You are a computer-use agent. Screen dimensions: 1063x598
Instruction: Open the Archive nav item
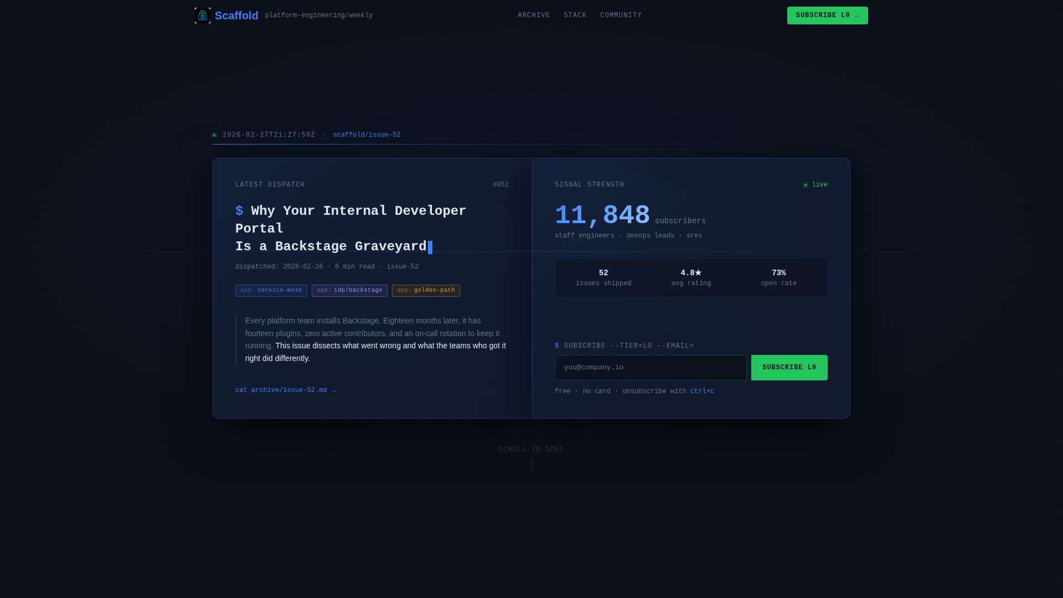[x=534, y=16]
